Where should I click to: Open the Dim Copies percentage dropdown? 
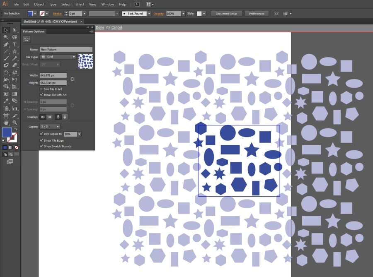click(x=79, y=134)
